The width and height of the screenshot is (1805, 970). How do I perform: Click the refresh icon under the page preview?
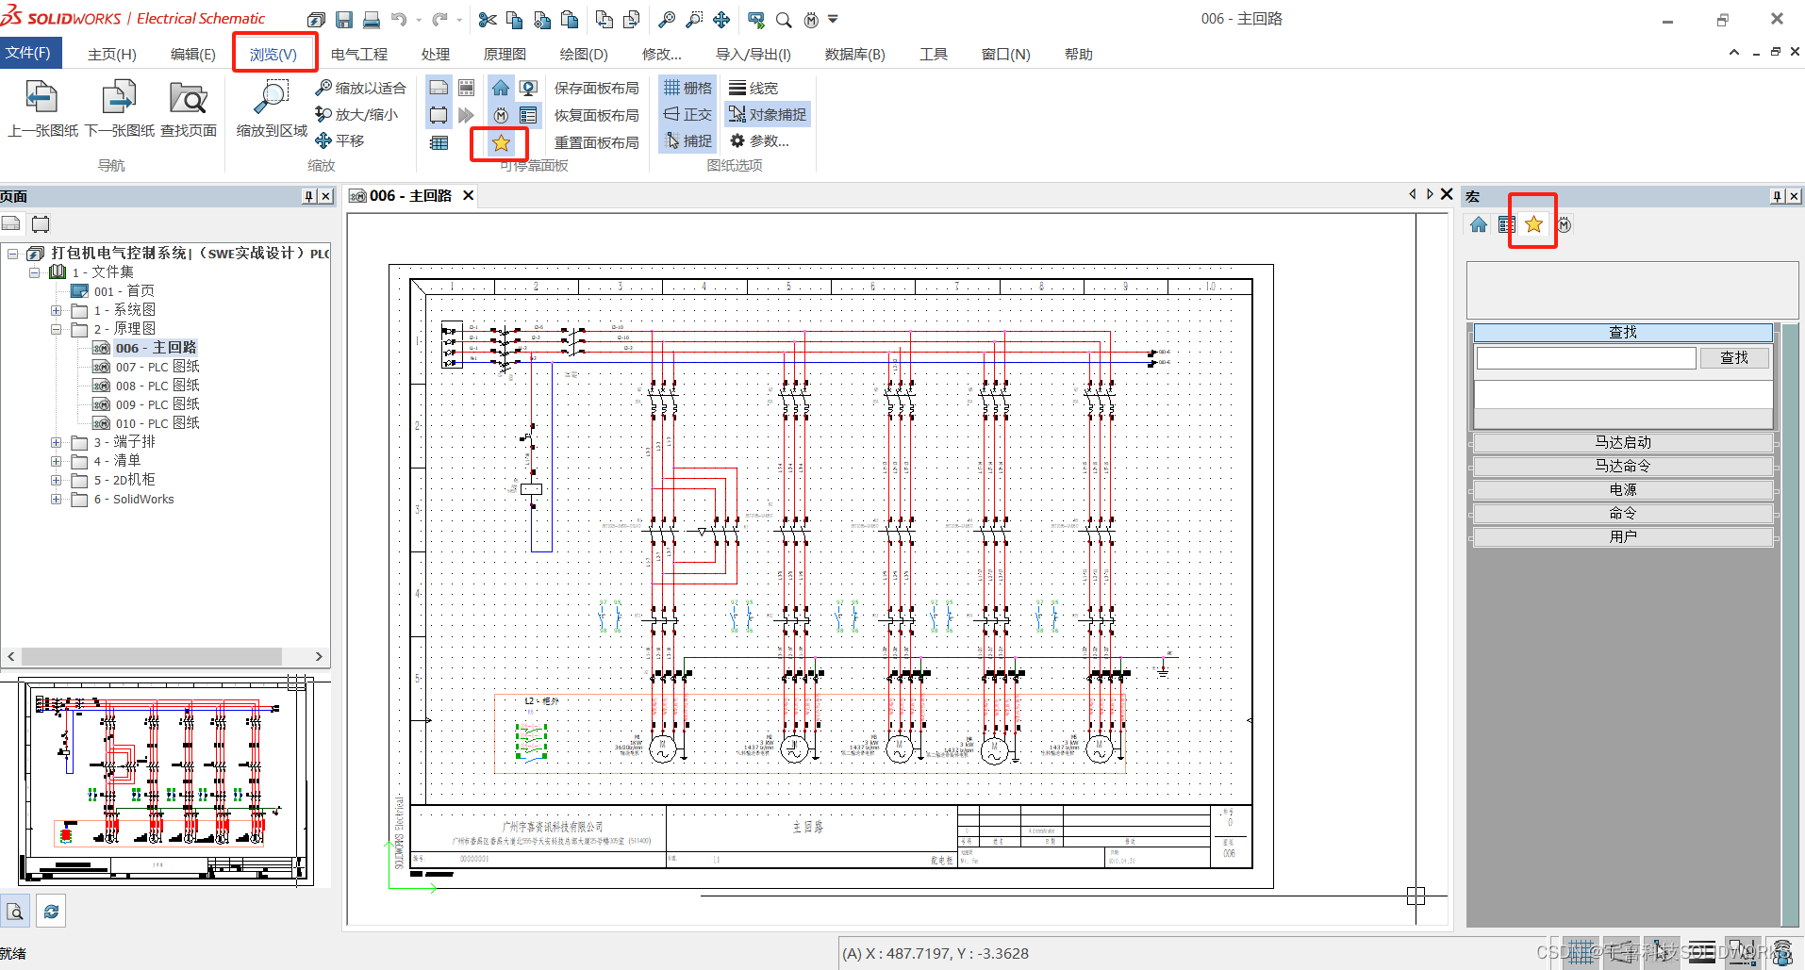pyautogui.click(x=51, y=910)
